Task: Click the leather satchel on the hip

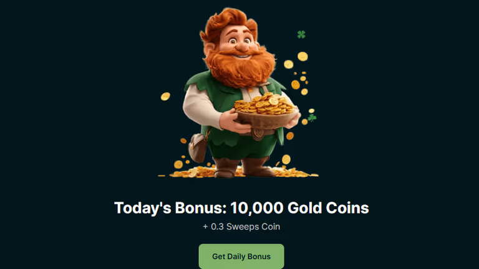Action: point(197,148)
